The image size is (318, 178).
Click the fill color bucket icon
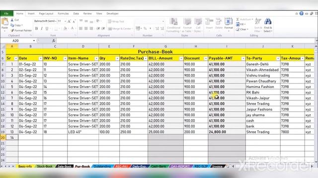[x=65, y=29]
